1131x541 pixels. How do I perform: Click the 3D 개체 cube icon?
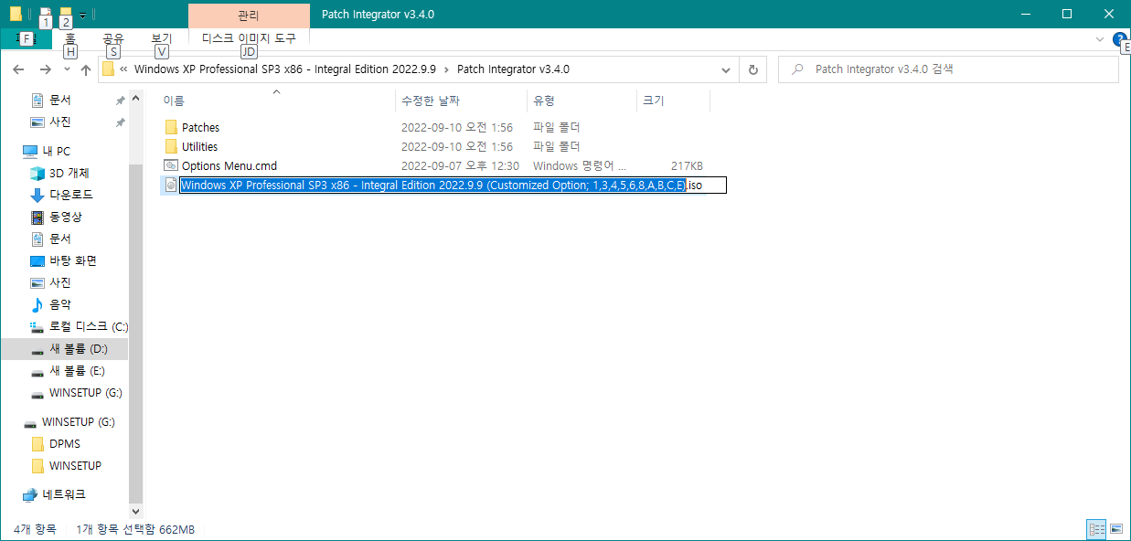click(x=37, y=173)
